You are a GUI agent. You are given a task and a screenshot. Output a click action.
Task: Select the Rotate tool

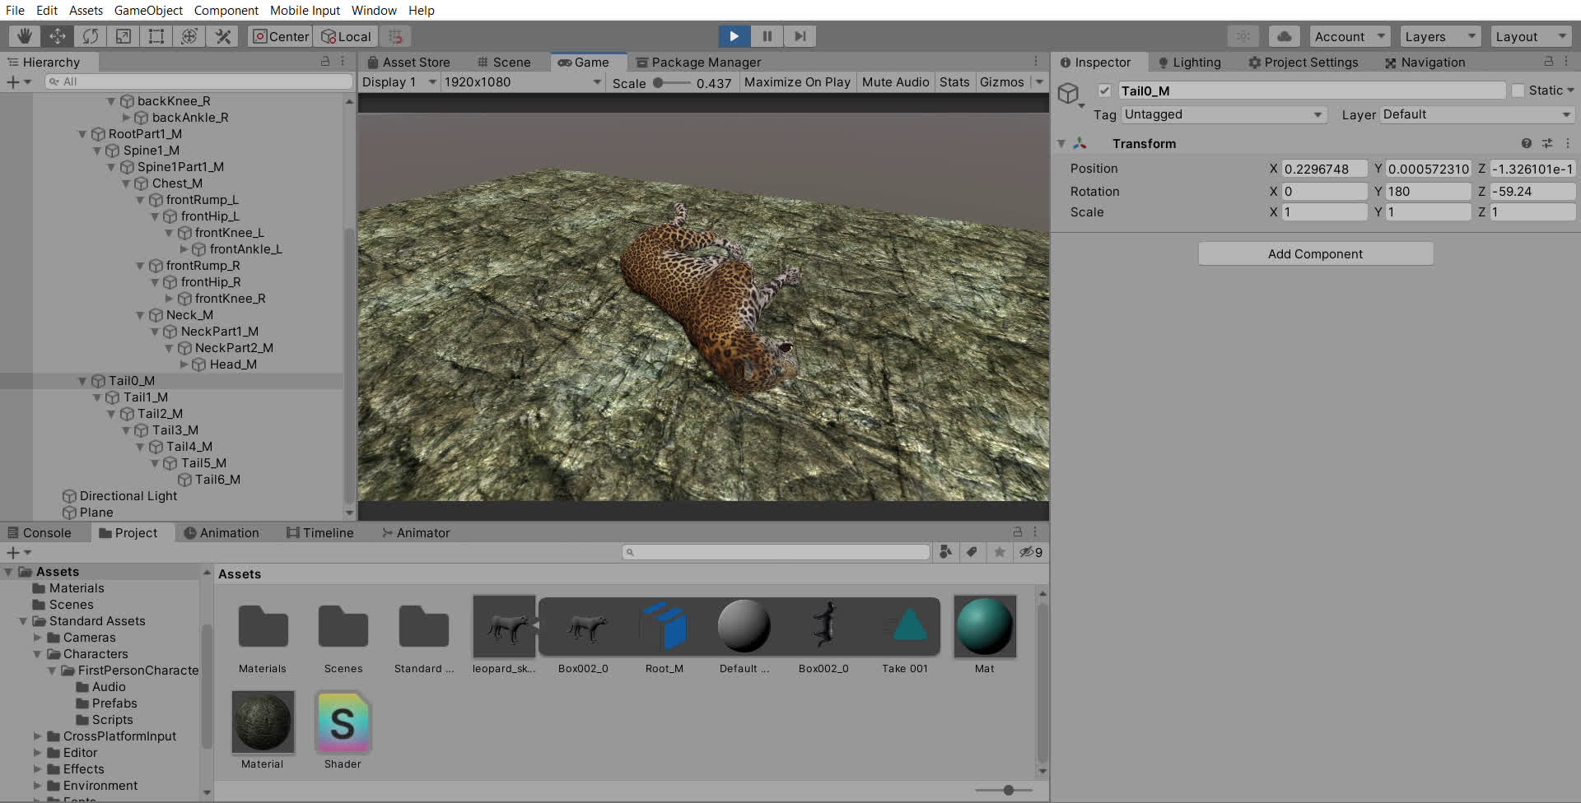coord(91,36)
